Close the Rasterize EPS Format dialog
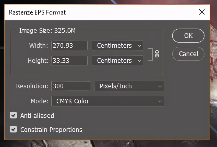 (x=202, y=12)
